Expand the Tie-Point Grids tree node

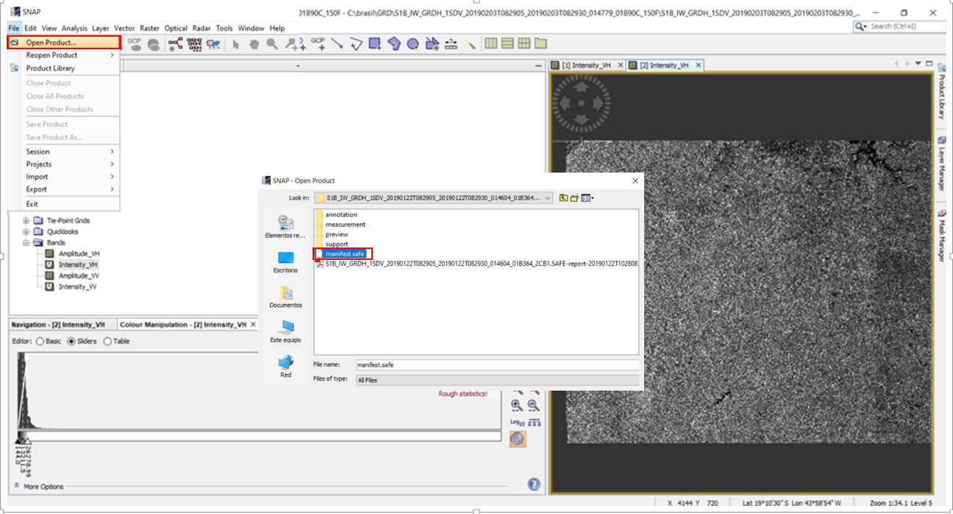tap(26, 220)
